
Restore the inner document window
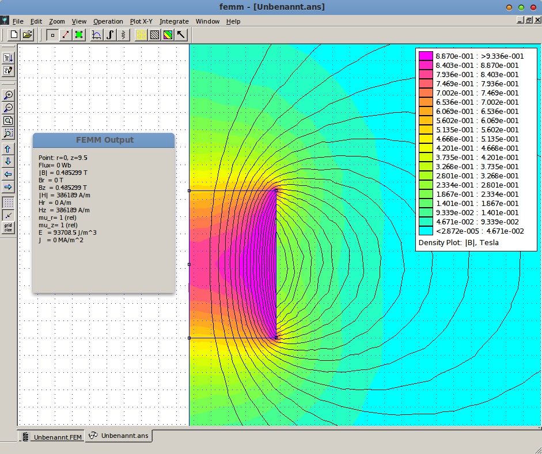click(x=529, y=20)
